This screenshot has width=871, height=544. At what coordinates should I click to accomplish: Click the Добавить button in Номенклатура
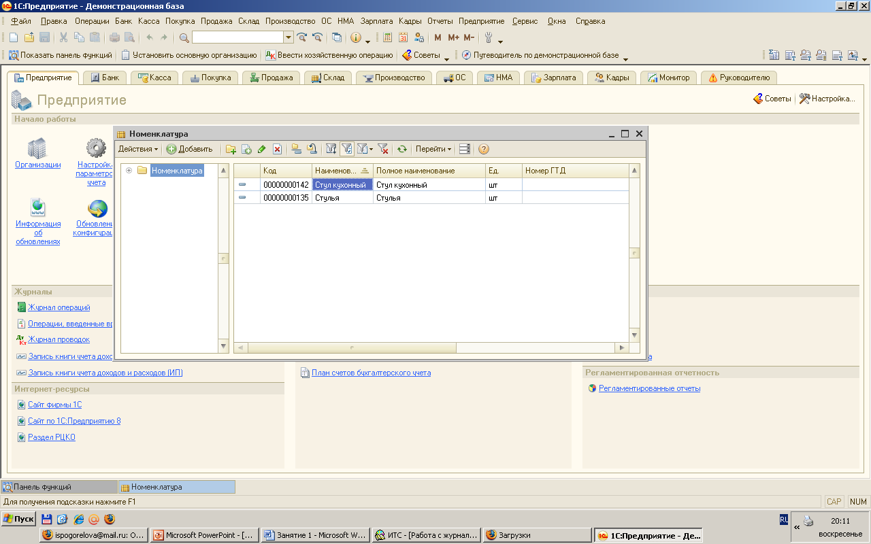coord(190,149)
